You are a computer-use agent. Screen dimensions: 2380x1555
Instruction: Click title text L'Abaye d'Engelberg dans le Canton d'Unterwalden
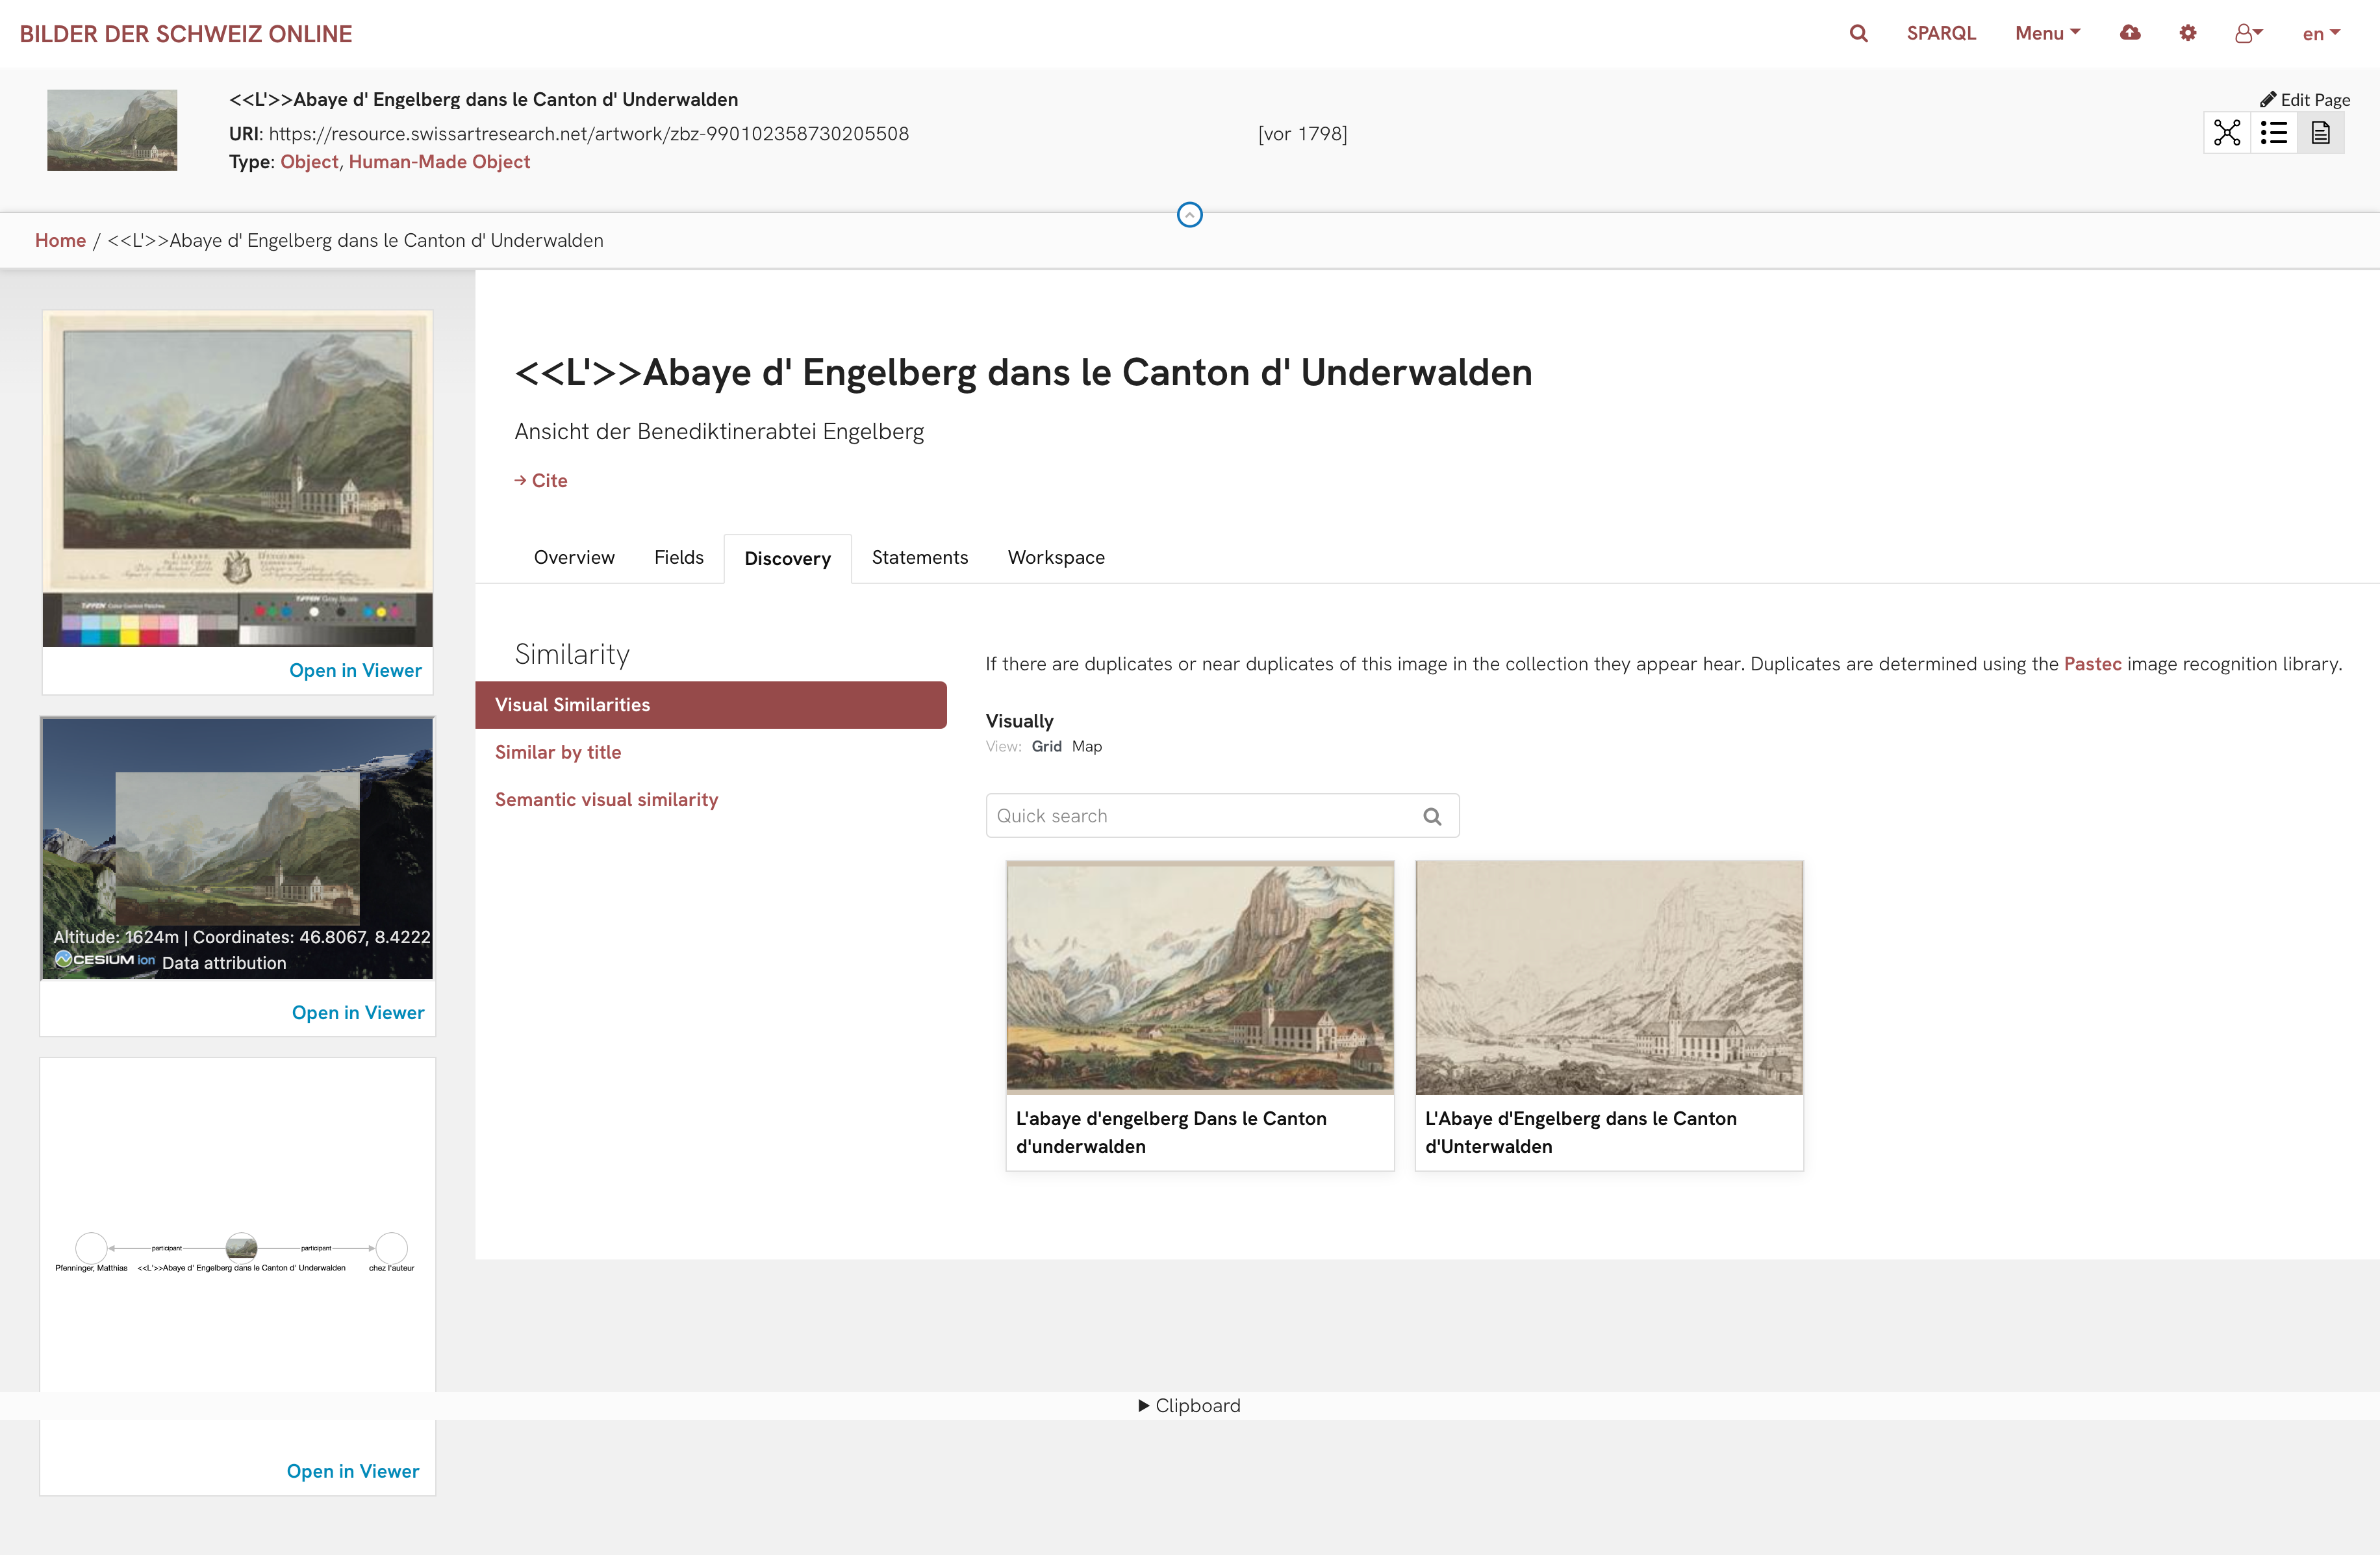coord(1580,1133)
